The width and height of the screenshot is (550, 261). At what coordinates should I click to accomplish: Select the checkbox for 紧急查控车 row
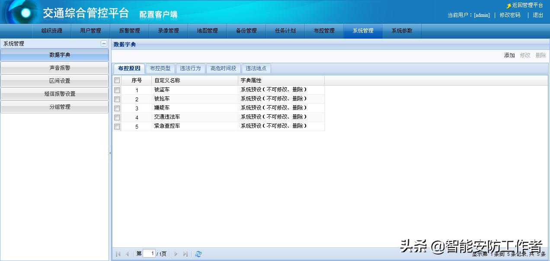[x=117, y=126]
